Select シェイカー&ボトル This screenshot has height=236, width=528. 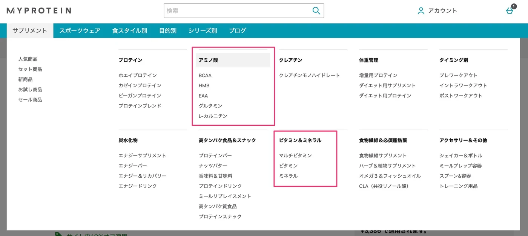(x=461, y=155)
